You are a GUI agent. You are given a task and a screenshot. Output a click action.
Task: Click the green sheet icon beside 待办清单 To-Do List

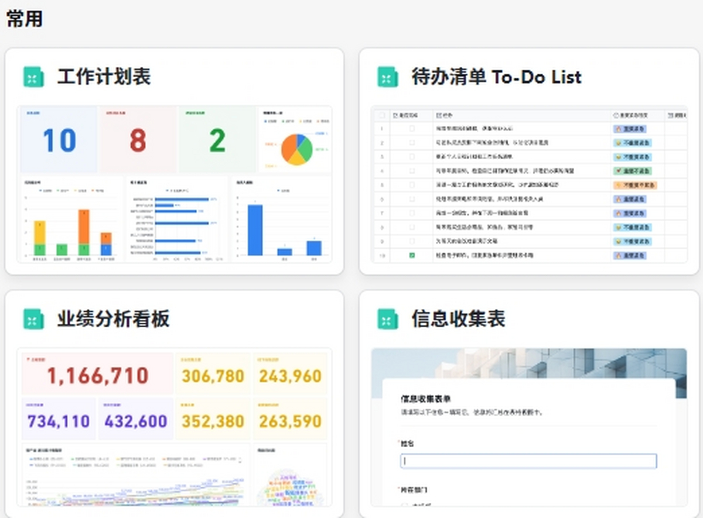388,77
